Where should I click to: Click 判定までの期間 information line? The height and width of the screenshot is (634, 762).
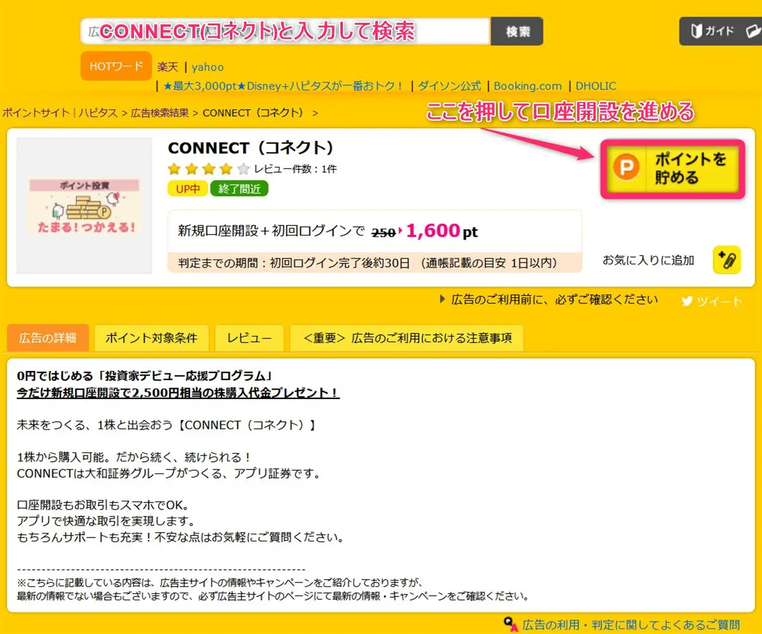(375, 262)
